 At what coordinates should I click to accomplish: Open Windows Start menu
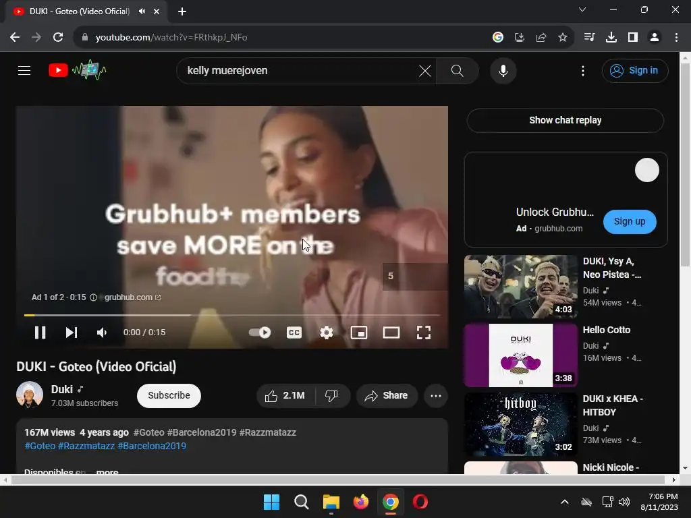click(271, 502)
